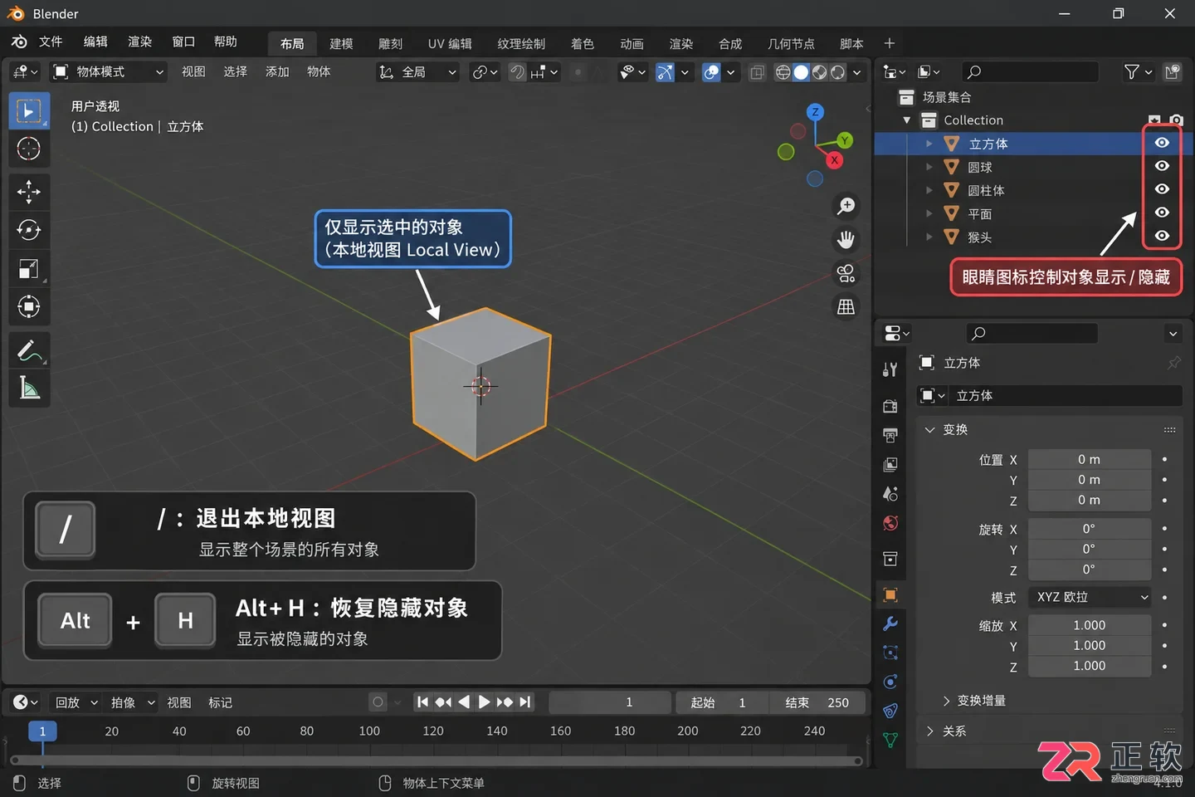Open the 文件 menu
This screenshot has width=1195, height=797.
[51, 42]
